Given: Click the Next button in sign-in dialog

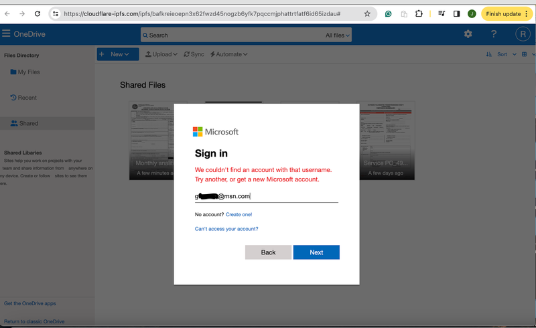Looking at the screenshot, I should click(x=316, y=252).
